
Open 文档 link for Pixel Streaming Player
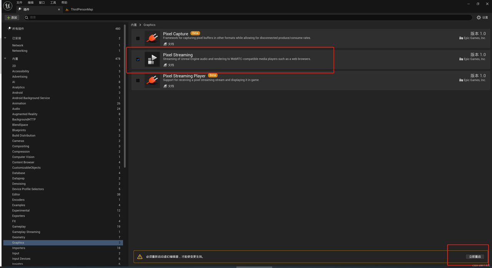[x=169, y=86]
